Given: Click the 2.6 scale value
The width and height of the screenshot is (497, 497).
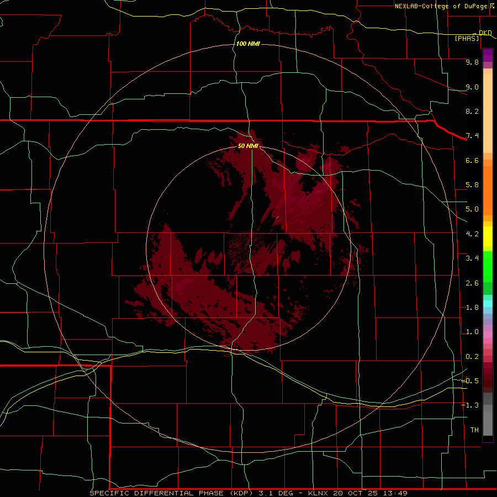Looking at the screenshot, I should coord(472,283).
